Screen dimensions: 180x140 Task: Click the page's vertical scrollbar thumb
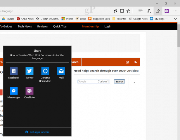(x=179, y=36)
